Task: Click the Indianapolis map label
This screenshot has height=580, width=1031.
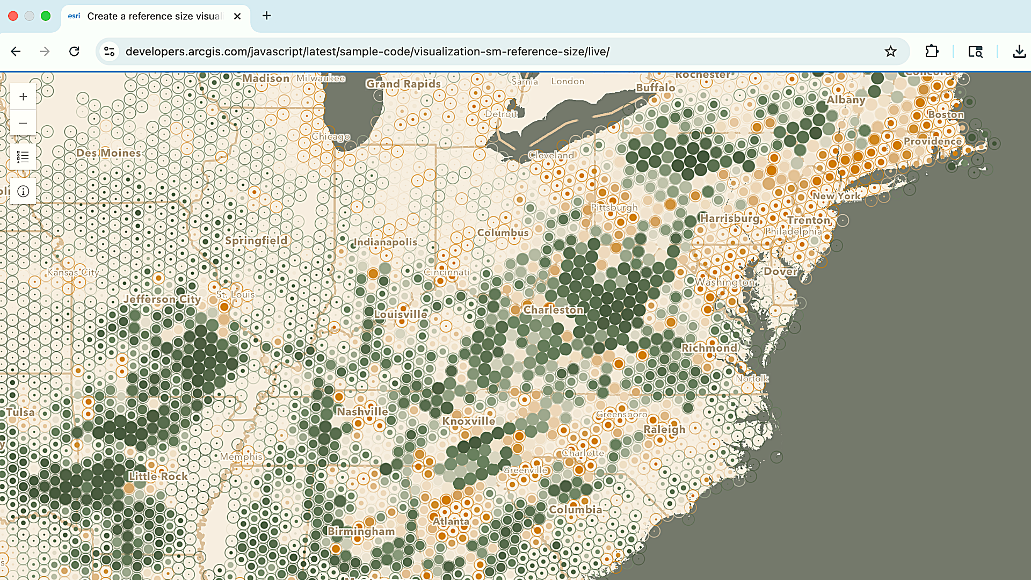Action: pos(385,242)
